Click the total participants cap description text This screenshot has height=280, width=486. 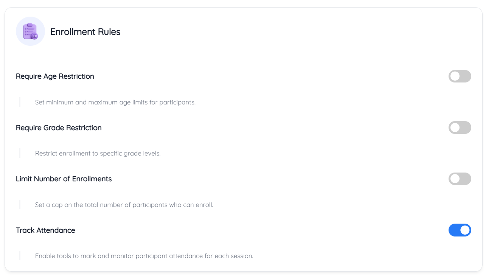pos(124,205)
